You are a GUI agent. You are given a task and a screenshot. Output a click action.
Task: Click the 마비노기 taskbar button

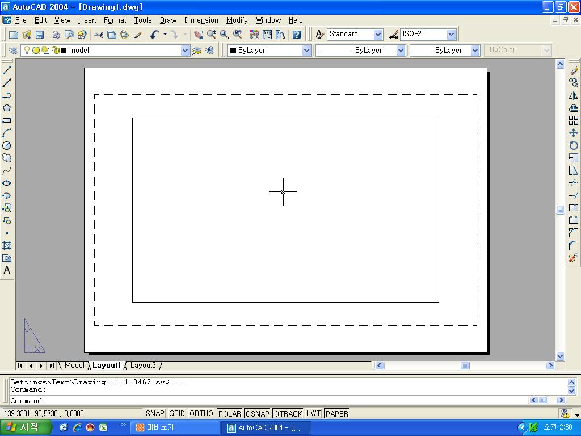tap(175, 428)
